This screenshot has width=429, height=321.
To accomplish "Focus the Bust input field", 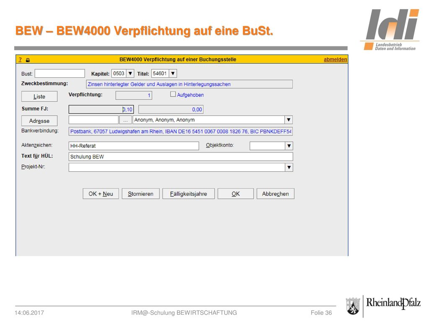I will point(59,74).
